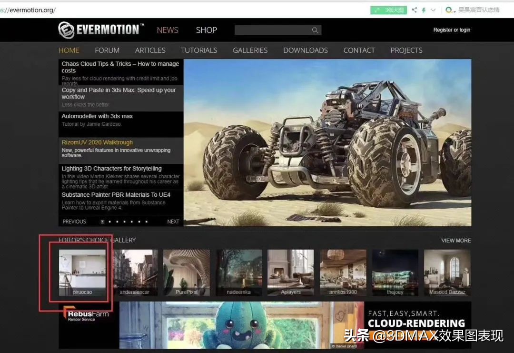The image size is (514, 353).
Task: Open Lighting 3D Characters for Storytelling
Action: [x=120, y=177]
